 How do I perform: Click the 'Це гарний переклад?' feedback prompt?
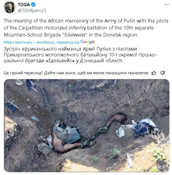(x=23, y=73)
